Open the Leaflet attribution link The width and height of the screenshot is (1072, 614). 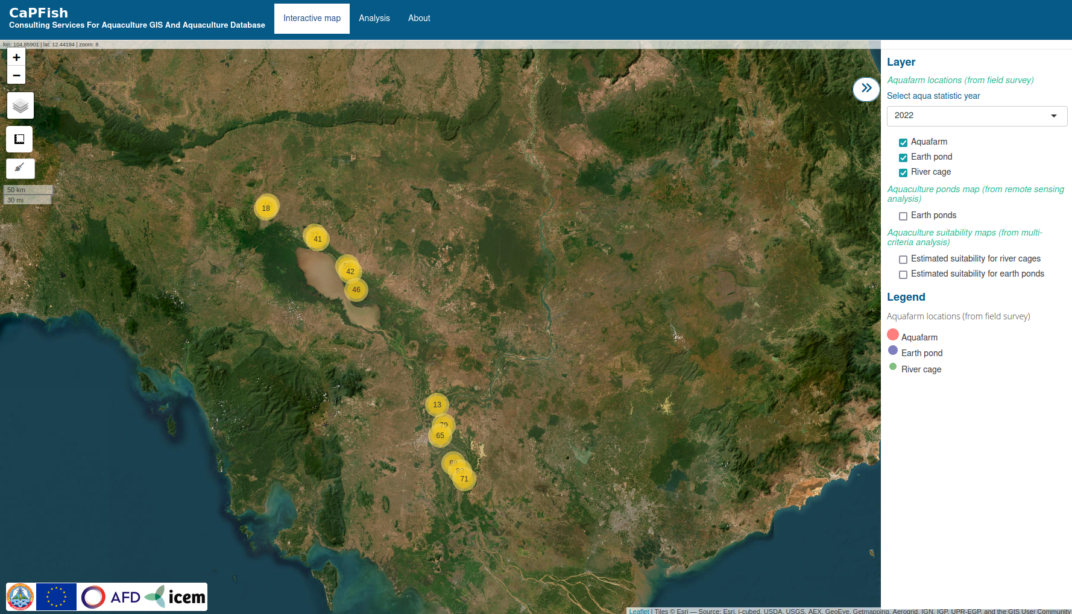pyautogui.click(x=638, y=611)
